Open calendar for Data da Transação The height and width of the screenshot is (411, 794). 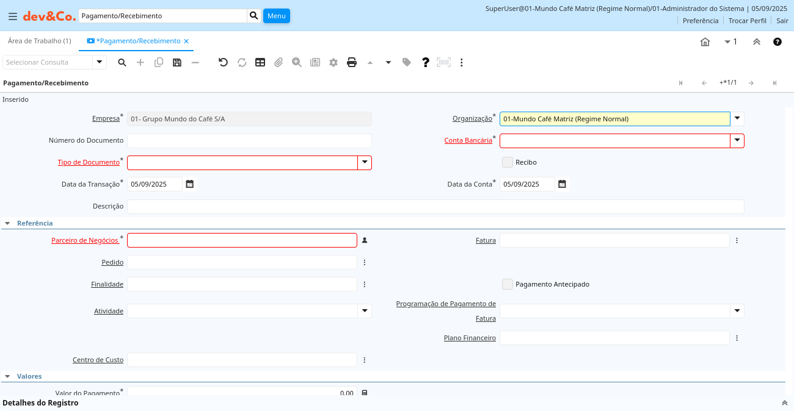(190, 184)
